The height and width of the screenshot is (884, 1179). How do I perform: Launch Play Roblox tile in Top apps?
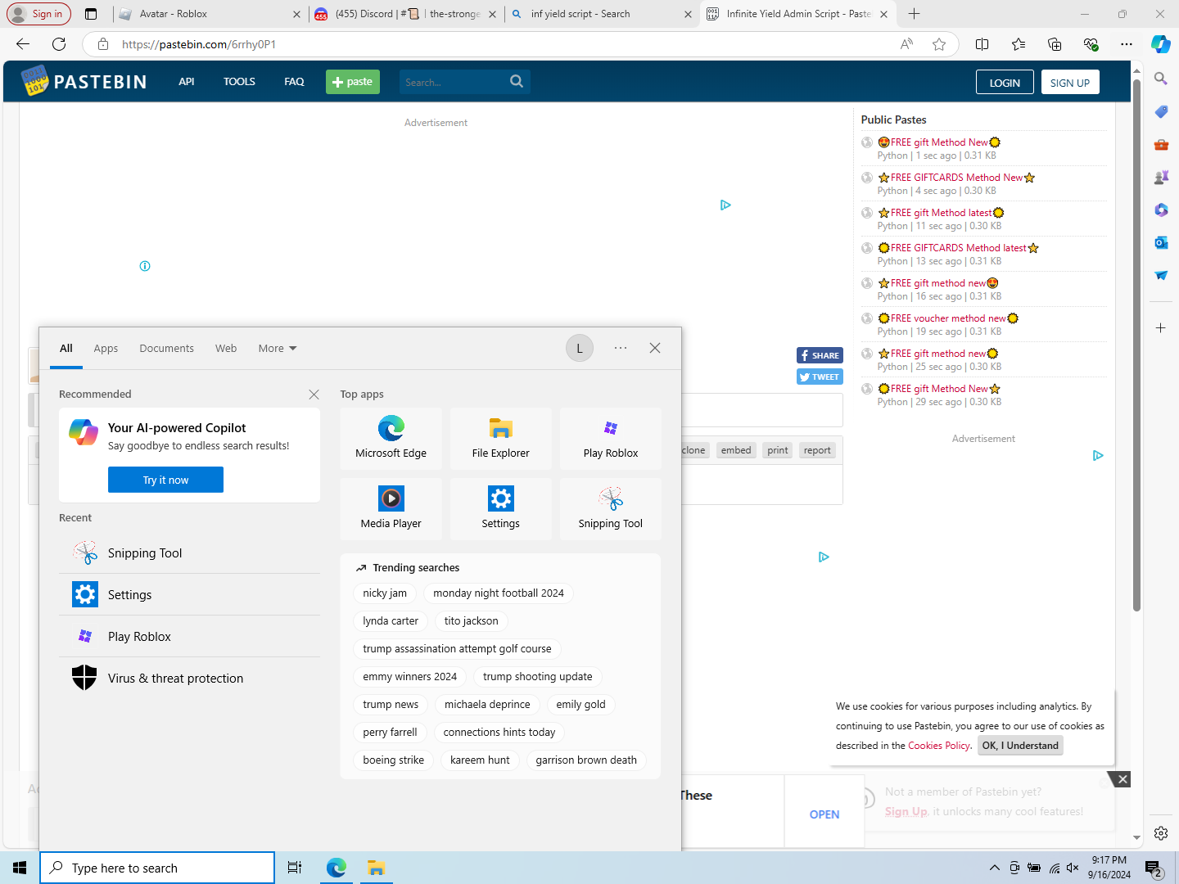point(610,439)
